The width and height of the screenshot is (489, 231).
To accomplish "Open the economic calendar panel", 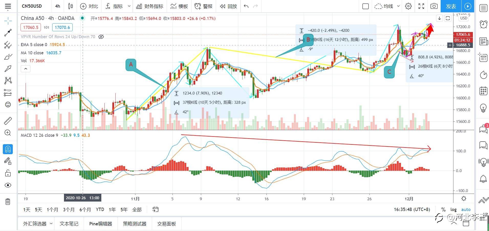I will [483, 91].
